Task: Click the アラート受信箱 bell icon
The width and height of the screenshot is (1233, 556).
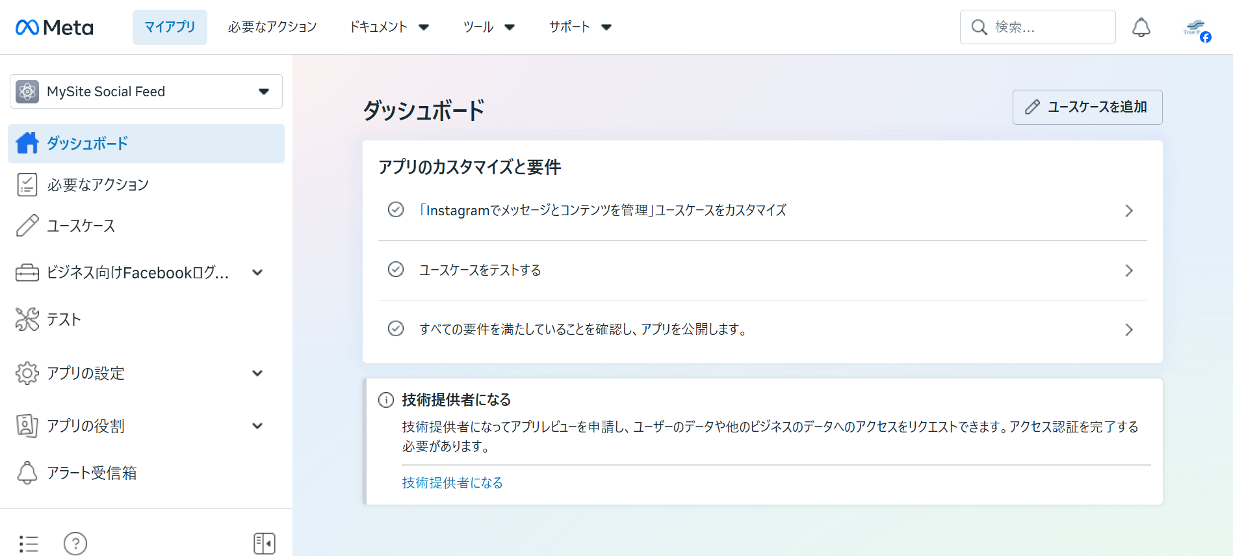Action: click(27, 473)
